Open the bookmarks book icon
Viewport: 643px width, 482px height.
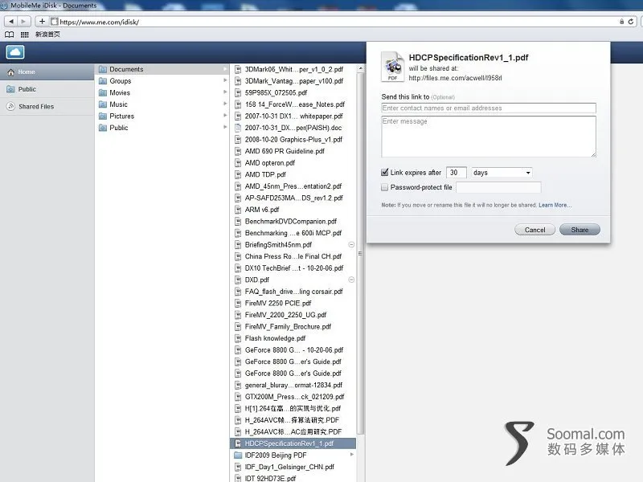pyautogui.click(x=9, y=35)
